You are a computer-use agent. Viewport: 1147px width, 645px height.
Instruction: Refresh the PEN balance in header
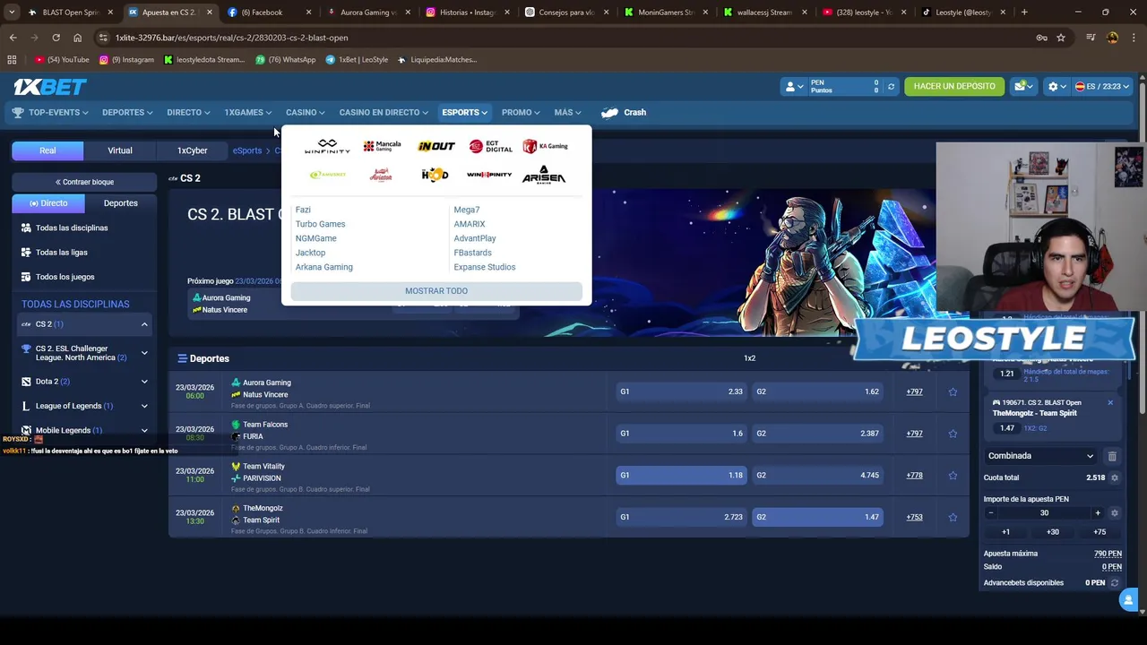891,87
